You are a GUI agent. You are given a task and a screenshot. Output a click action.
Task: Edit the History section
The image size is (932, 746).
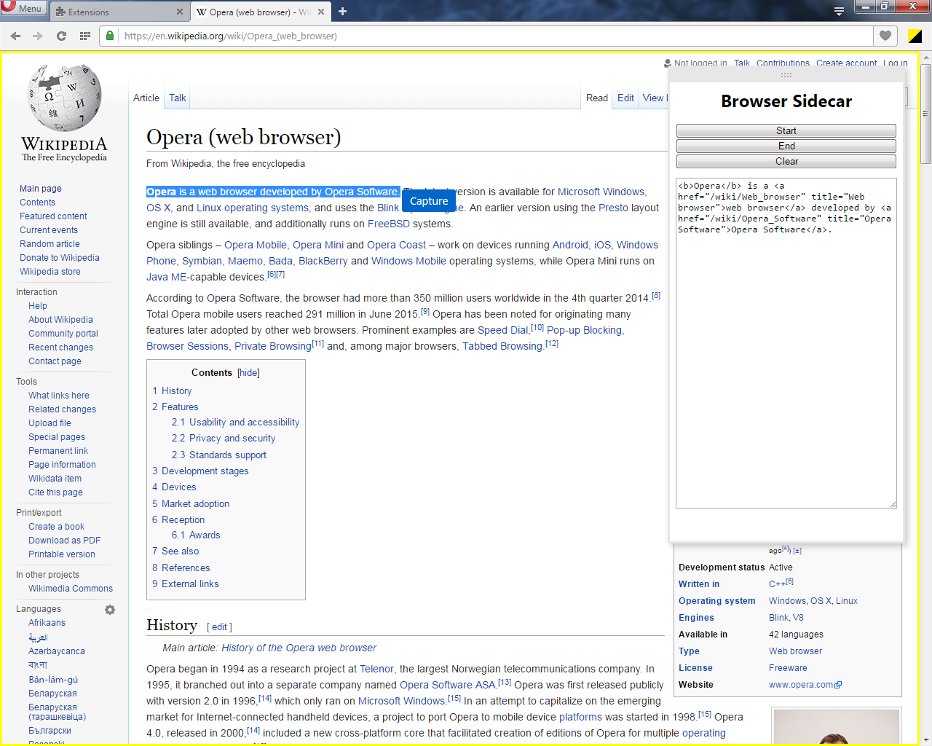[219, 627]
